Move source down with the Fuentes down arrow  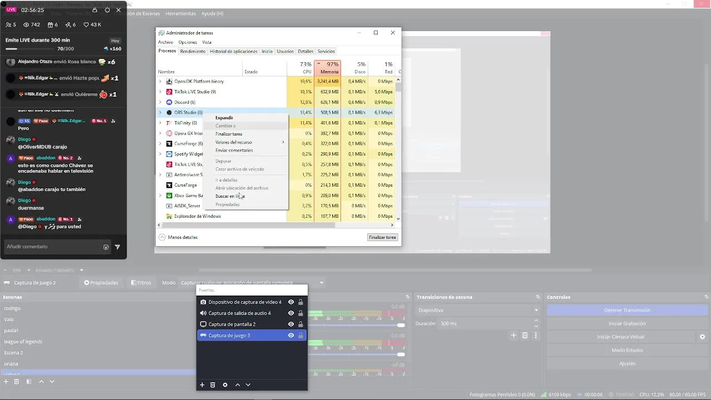(248, 384)
